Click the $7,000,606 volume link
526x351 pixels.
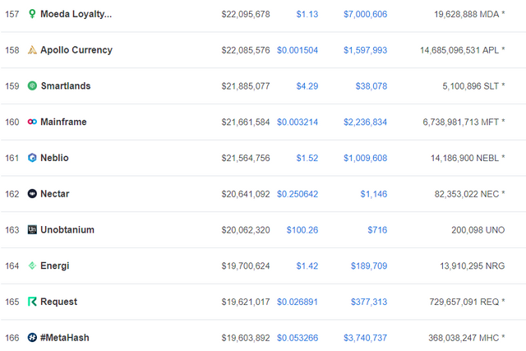(365, 14)
